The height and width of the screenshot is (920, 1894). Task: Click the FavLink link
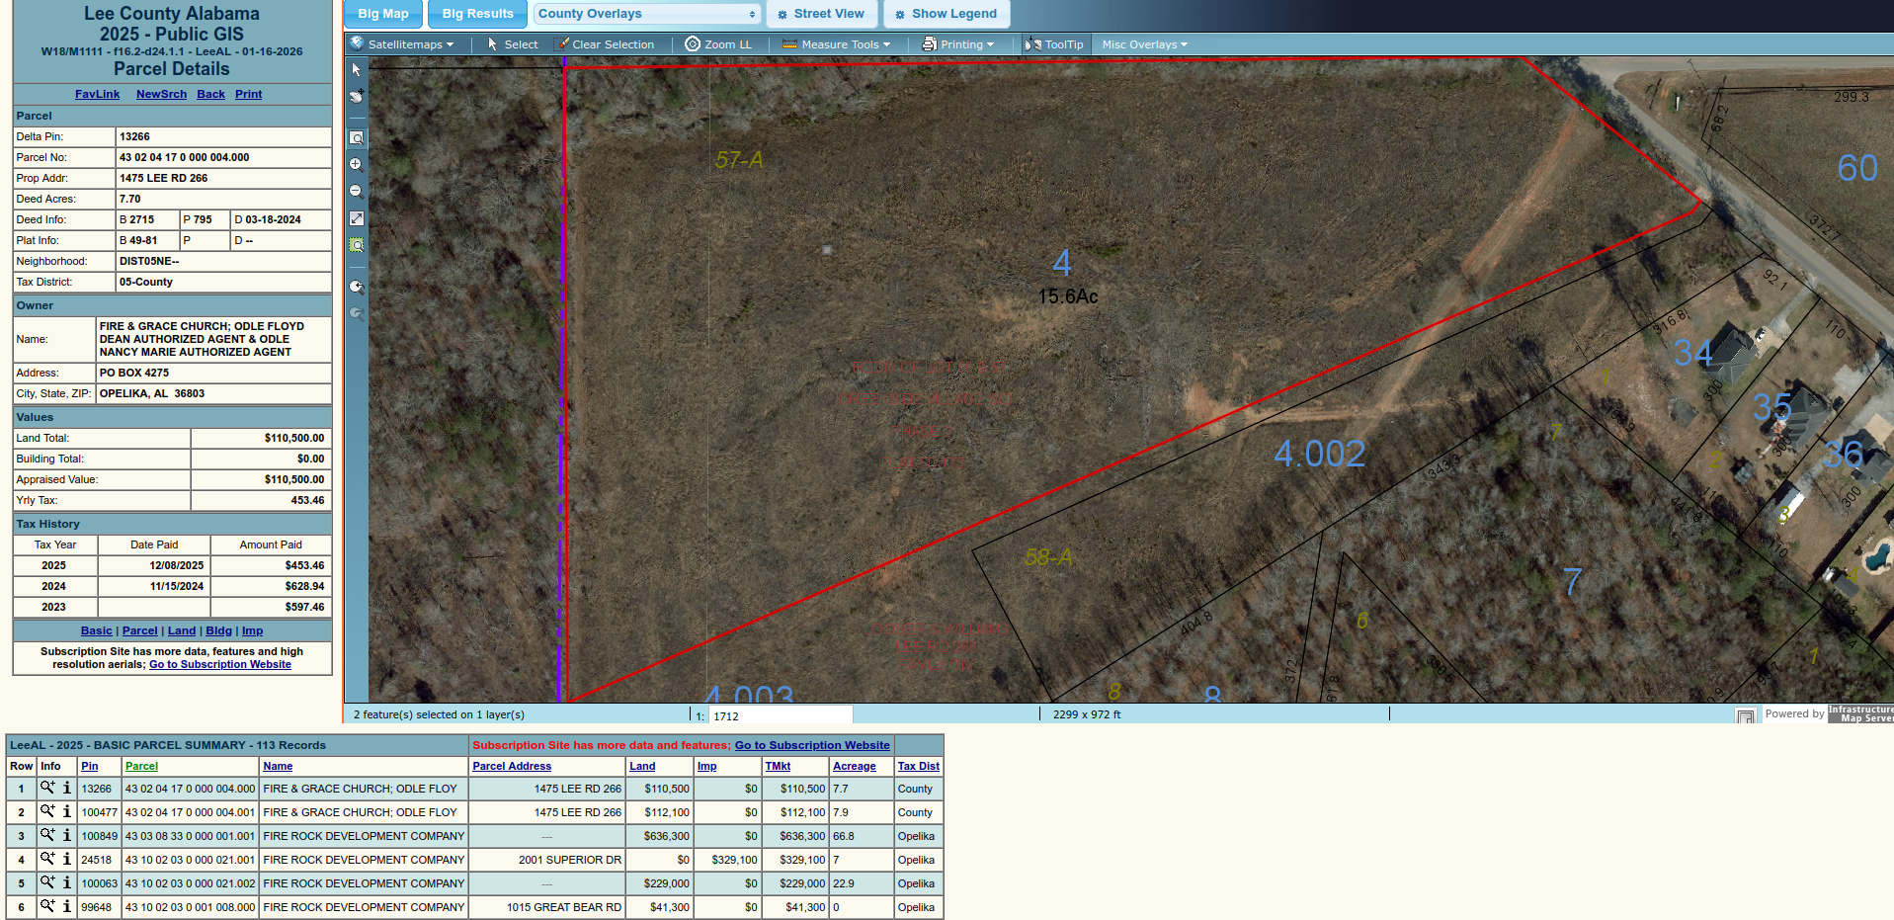pyautogui.click(x=97, y=95)
